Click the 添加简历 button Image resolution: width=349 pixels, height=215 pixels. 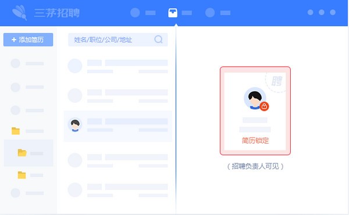(x=29, y=40)
